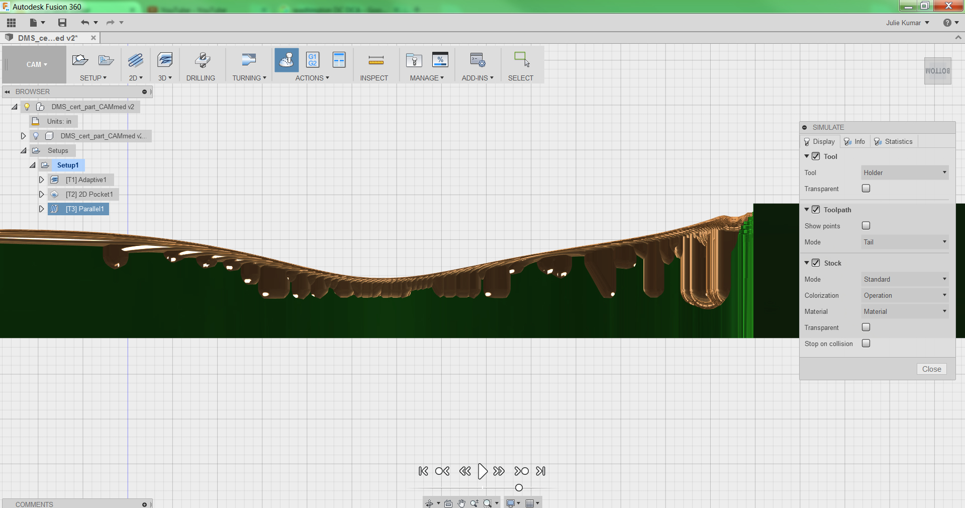Open the Toolpath Mode Tail dropdown
This screenshot has height=508, width=965.
click(x=905, y=242)
